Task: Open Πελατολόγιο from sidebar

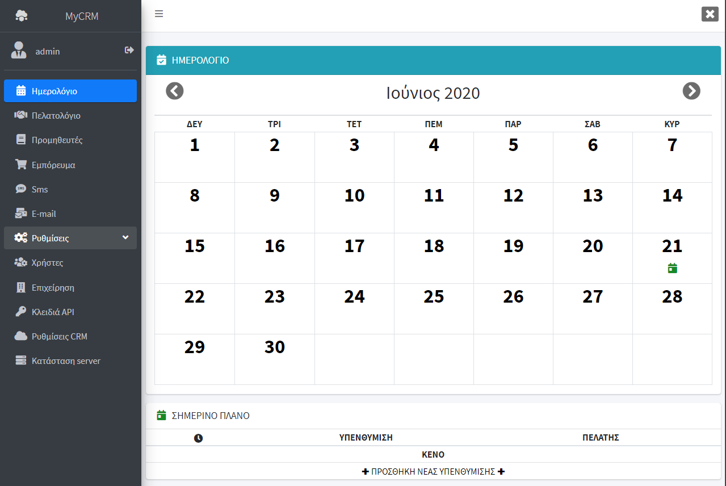Action: pyautogui.click(x=56, y=116)
